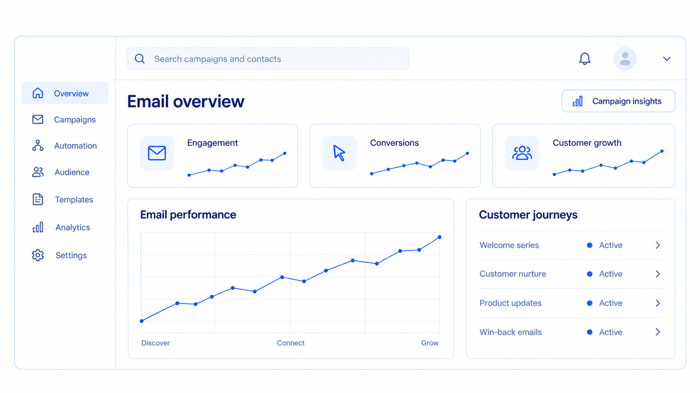Open the Automation menu item
700x393 pixels.
65,145
